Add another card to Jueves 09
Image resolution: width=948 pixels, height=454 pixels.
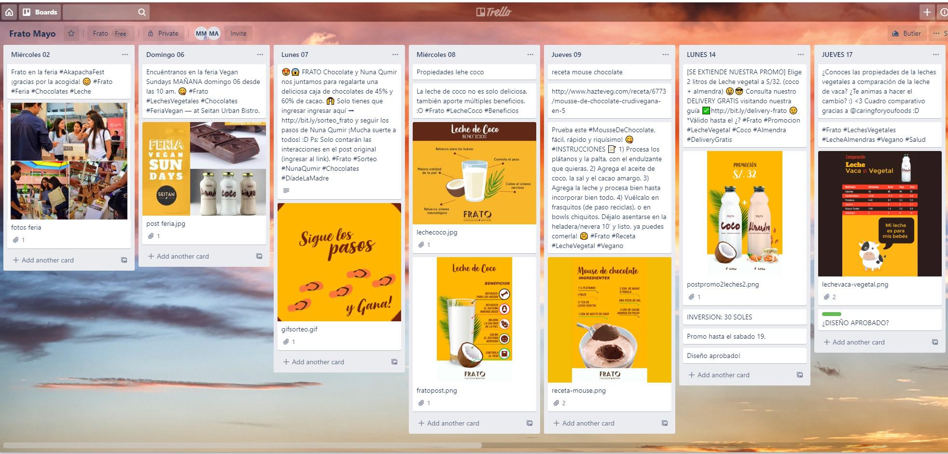(x=584, y=423)
